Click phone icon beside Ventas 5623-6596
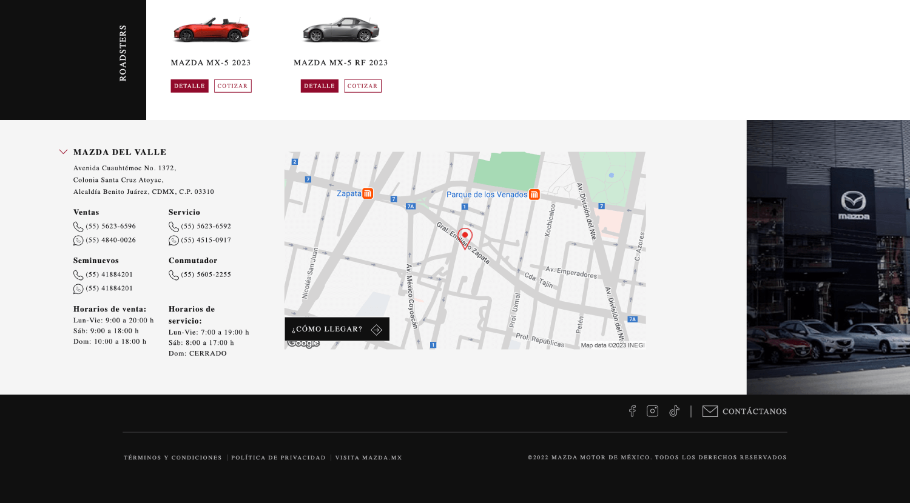Screen dimensions: 910x503 click(78, 227)
